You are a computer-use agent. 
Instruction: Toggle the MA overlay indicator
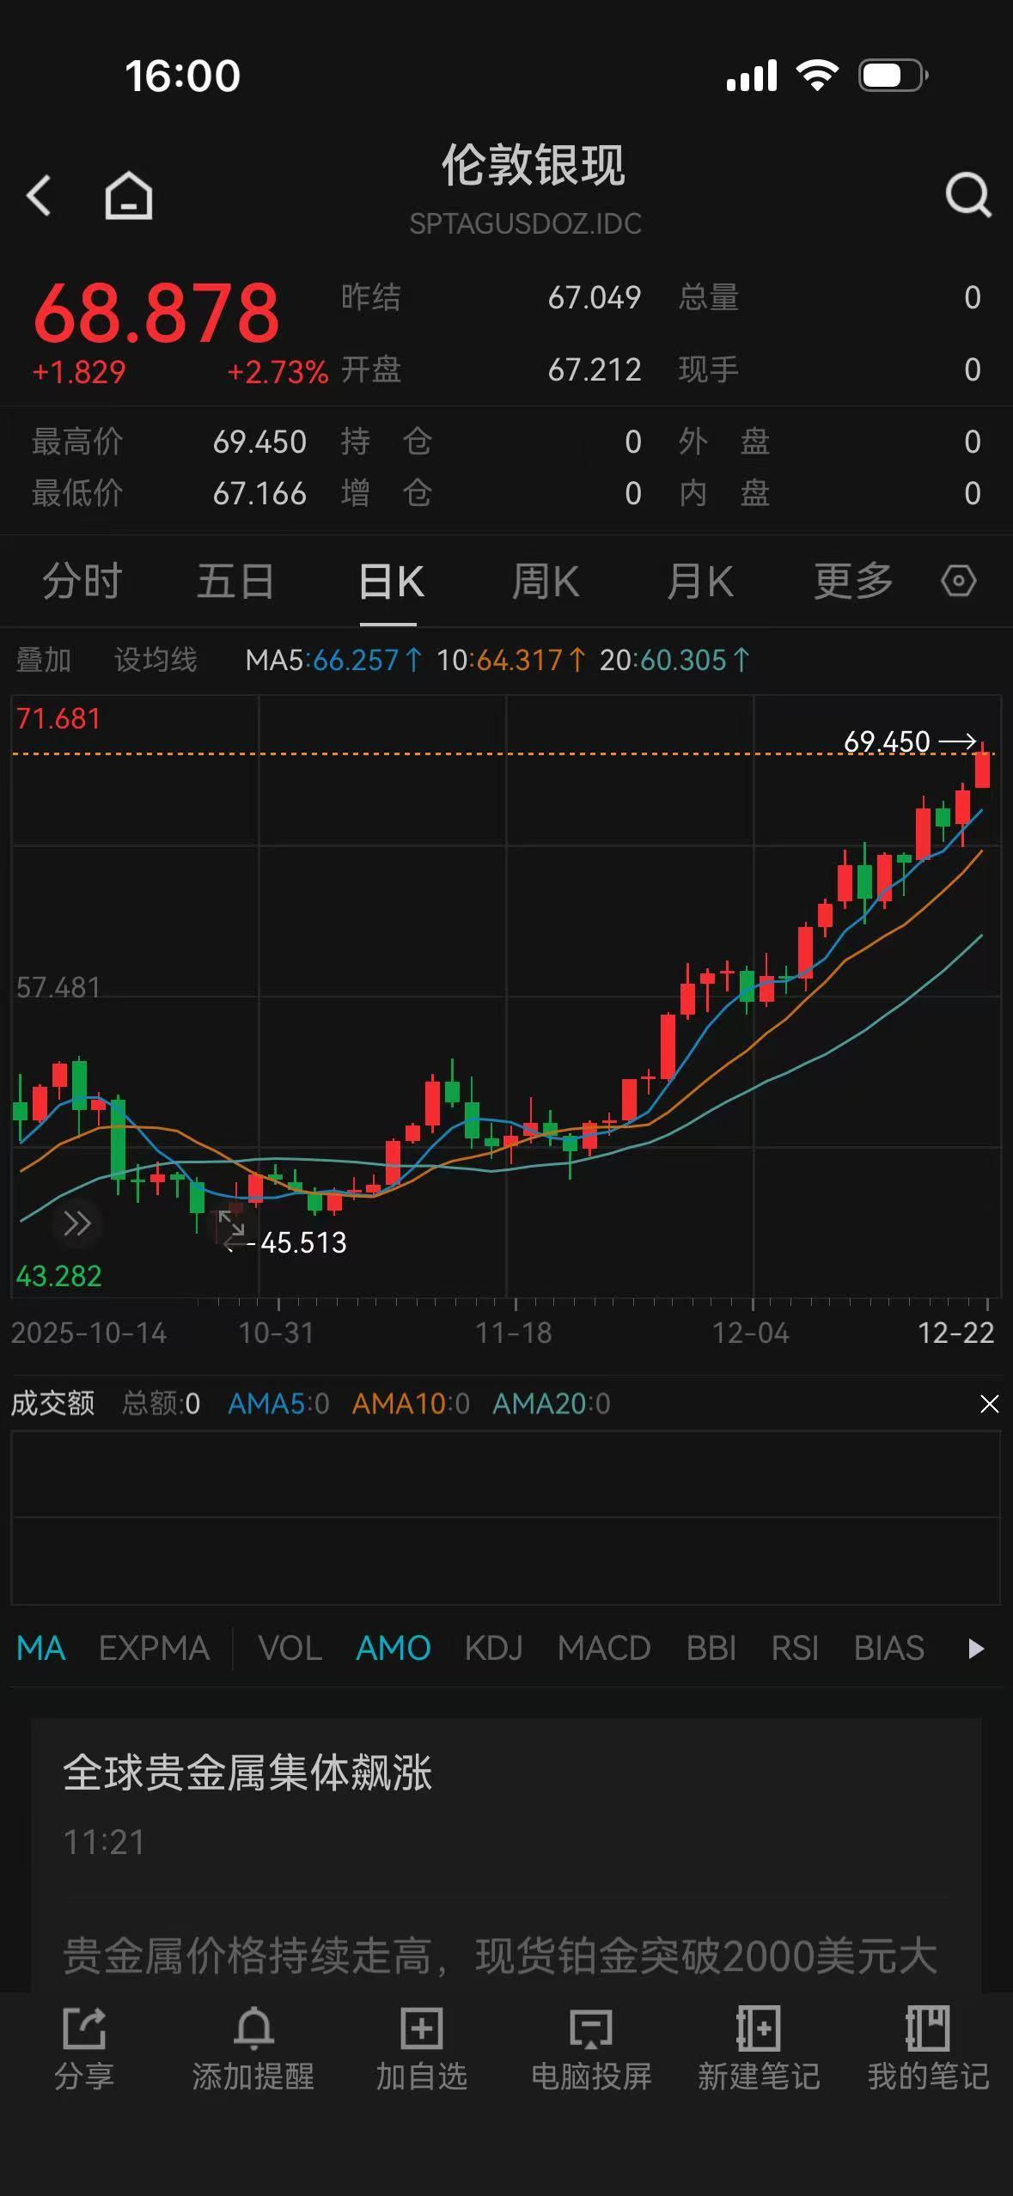pos(40,1648)
